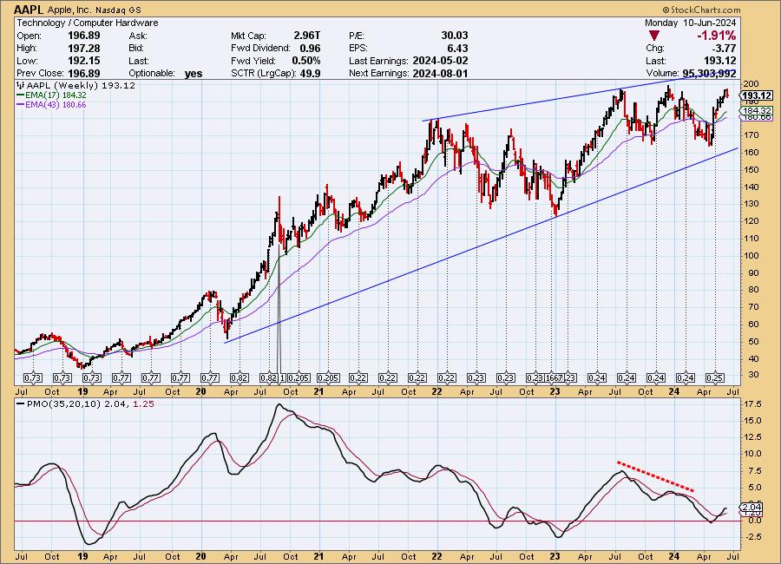Click the 2.04 PMO value tag on right axis
This screenshot has width=781, height=564.
coord(751,508)
